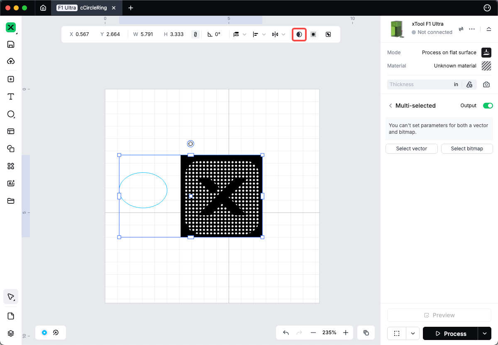Open the AI image generator tool
Image resolution: width=498 pixels, height=345 pixels.
[11, 183]
